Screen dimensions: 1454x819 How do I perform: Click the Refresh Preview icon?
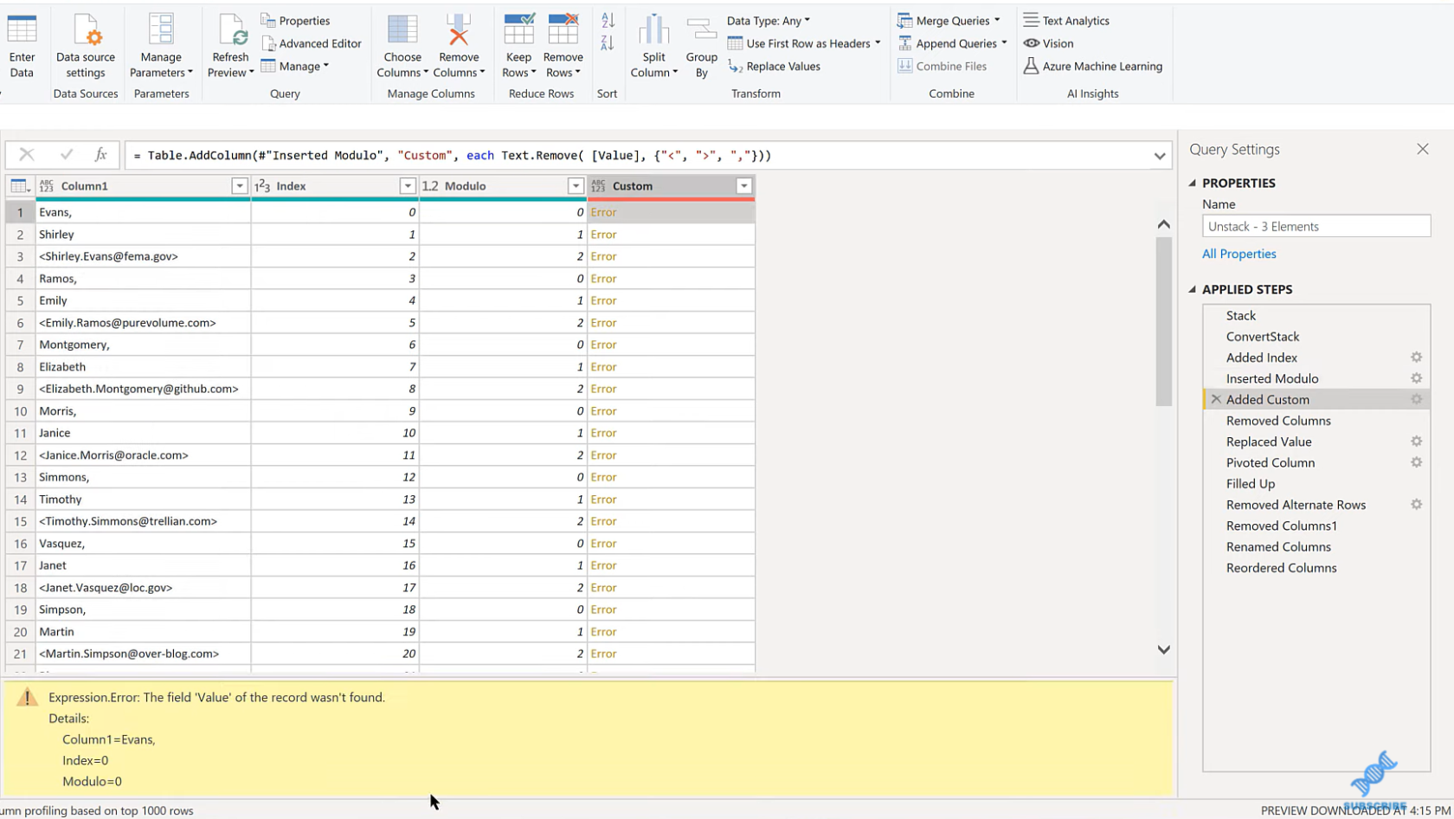tap(232, 29)
